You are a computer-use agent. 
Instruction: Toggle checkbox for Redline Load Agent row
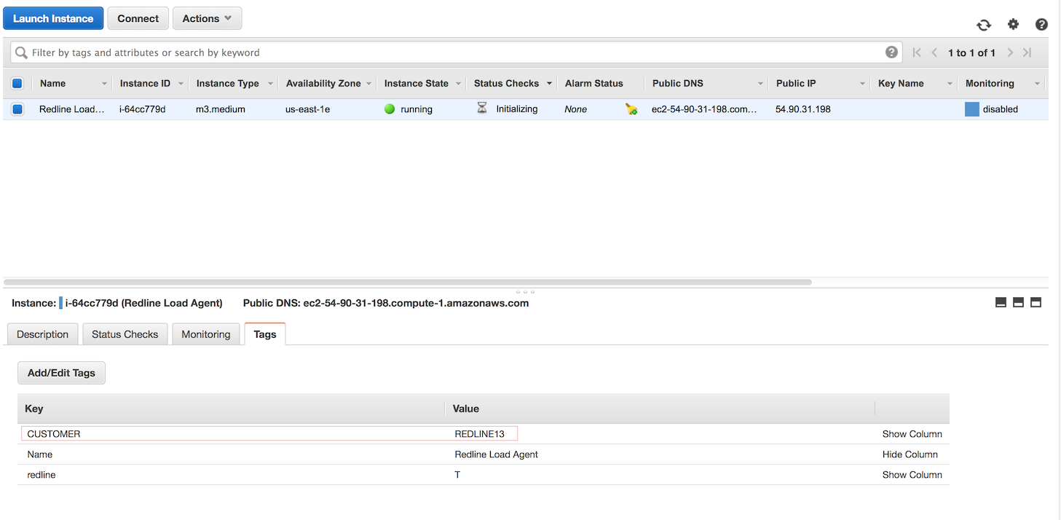pyautogui.click(x=17, y=109)
